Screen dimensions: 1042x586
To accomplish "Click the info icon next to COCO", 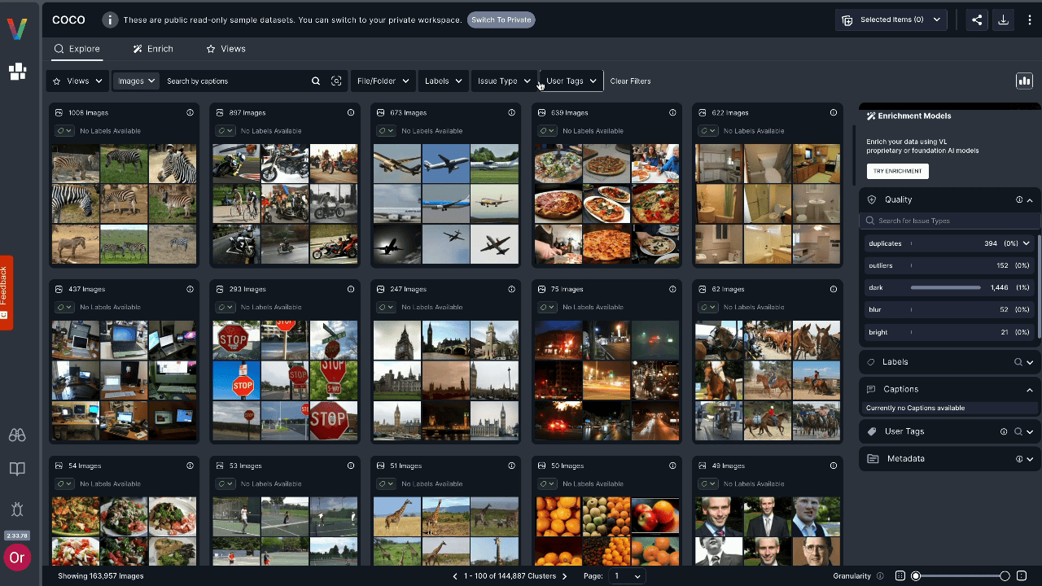I will tap(110, 20).
